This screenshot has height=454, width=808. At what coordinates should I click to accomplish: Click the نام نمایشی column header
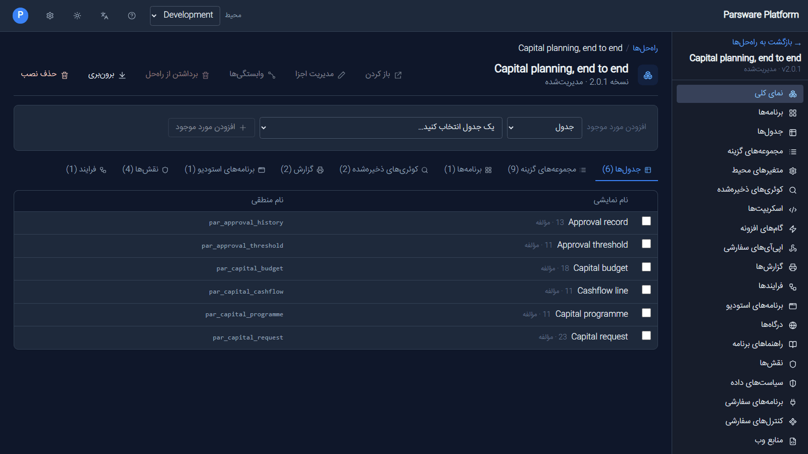[x=611, y=200]
